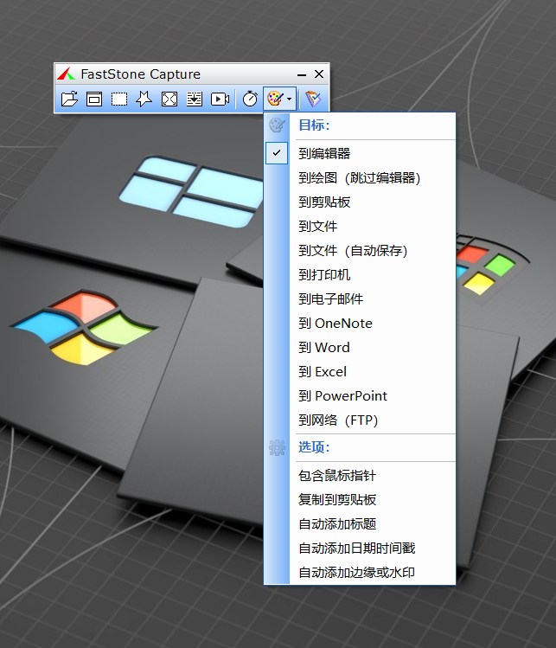Image resolution: width=556 pixels, height=648 pixels.
Task: Click the Output destination palette icon
Action: (275, 99)
